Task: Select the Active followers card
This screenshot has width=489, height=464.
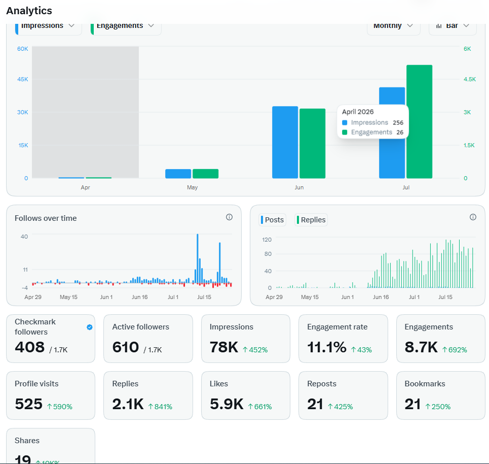Action: click(148, 339)
